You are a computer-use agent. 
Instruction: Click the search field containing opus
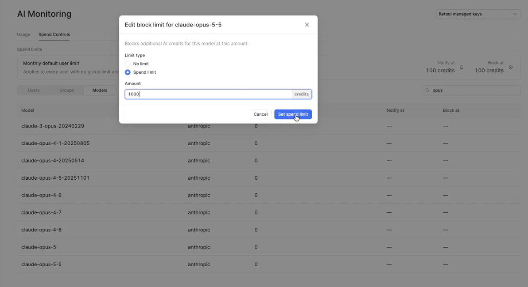pyautogui.click(x=471, y=91)
